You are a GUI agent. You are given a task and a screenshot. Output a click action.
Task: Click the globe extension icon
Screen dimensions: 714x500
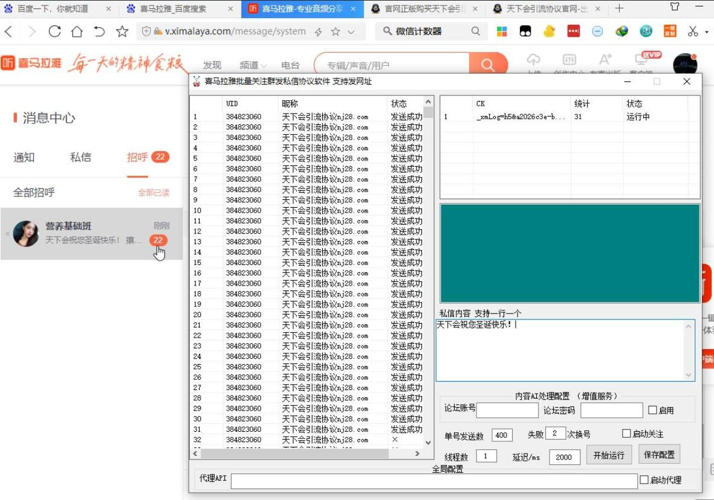point(622,31)
